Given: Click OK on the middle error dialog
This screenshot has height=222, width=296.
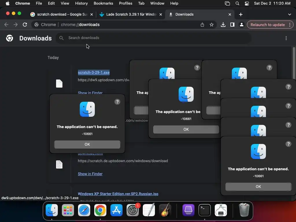Looking at the screenshot, I should [x=186, y=129].
